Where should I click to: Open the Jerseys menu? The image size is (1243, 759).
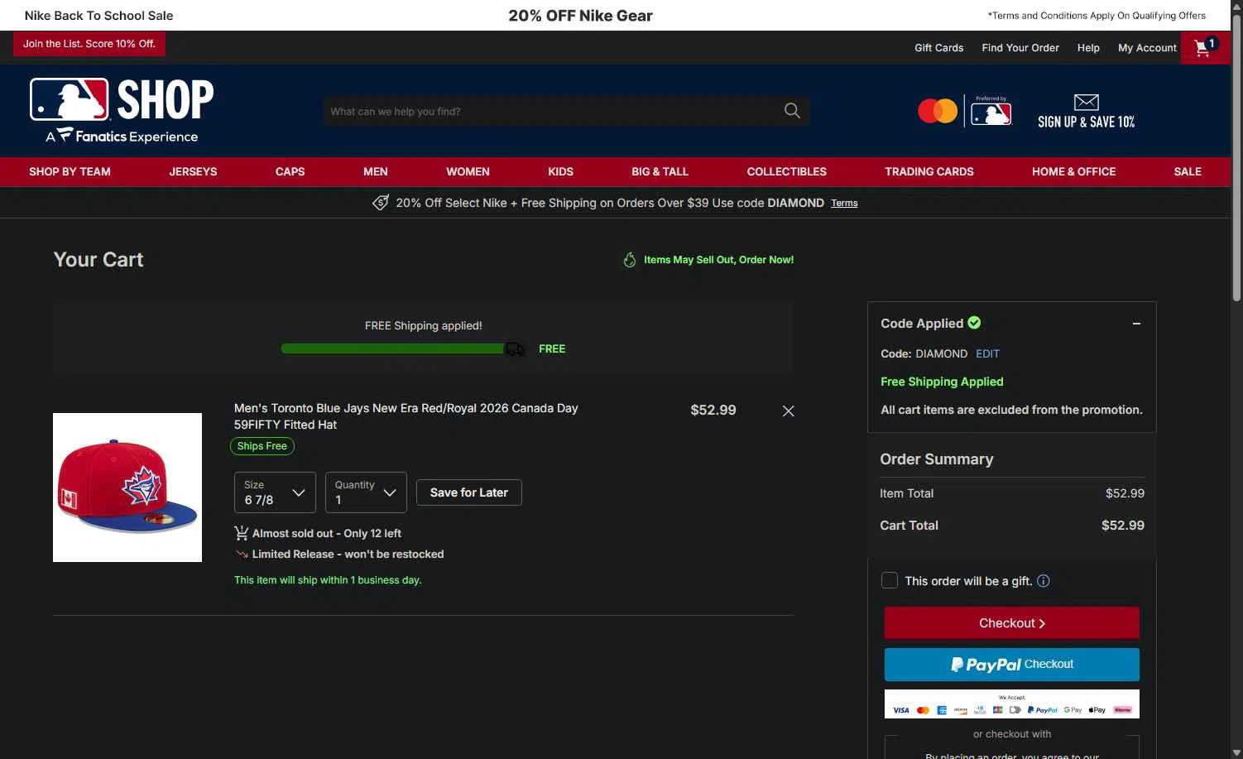point(193,171)
